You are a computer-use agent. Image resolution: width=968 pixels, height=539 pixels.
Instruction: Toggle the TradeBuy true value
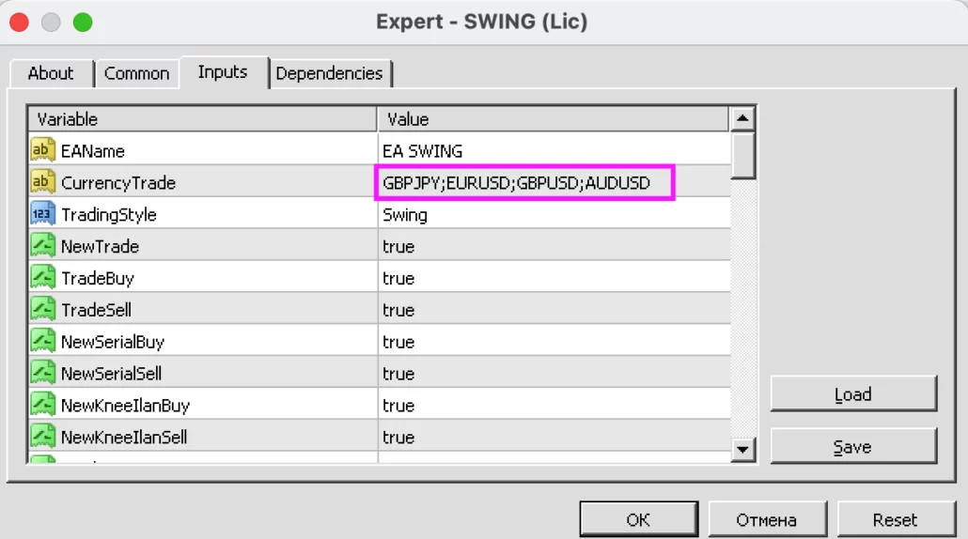554,278
